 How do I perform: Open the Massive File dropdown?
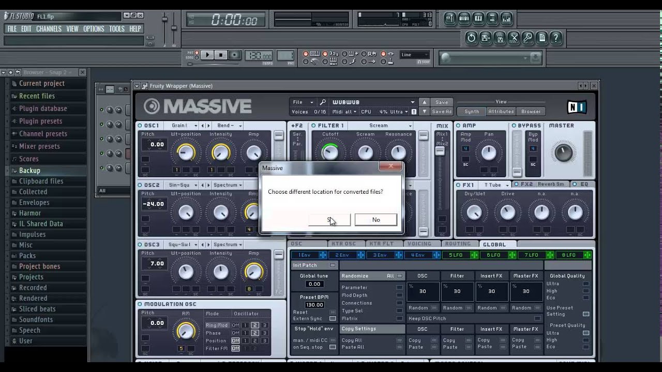(303, 102)
